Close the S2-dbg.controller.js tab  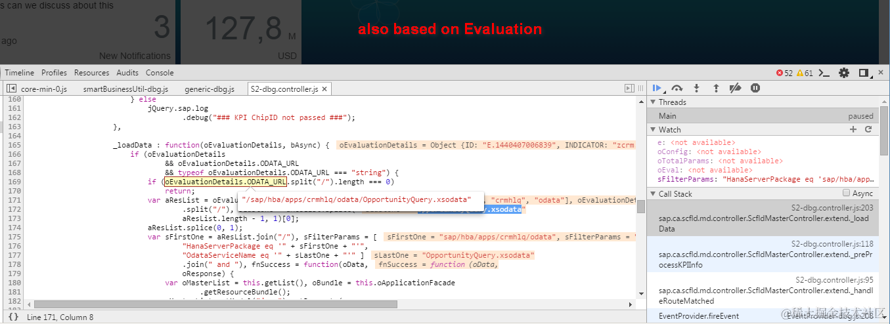pyautogui.click(x=324, y=89)
